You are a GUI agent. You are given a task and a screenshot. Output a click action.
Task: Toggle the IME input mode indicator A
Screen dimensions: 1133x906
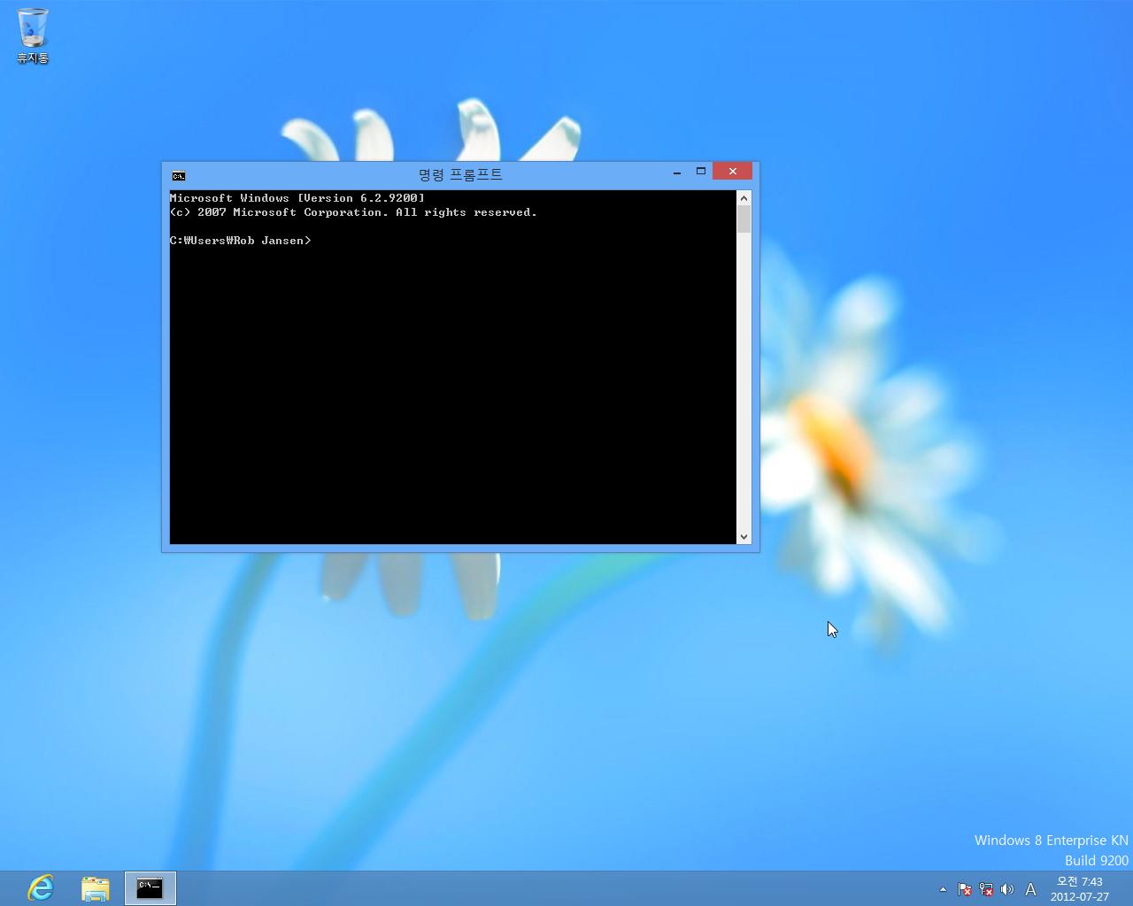click(1030, 889)
